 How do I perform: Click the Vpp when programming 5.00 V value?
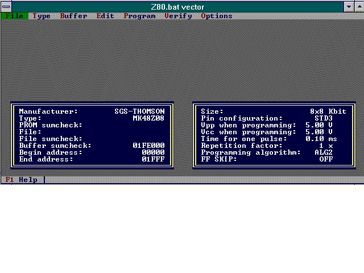(319, 125)
